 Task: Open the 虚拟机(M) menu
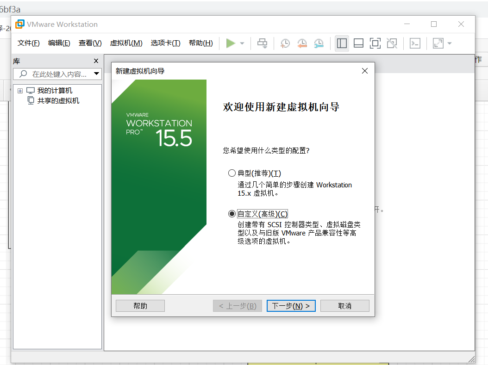(126, 43)
